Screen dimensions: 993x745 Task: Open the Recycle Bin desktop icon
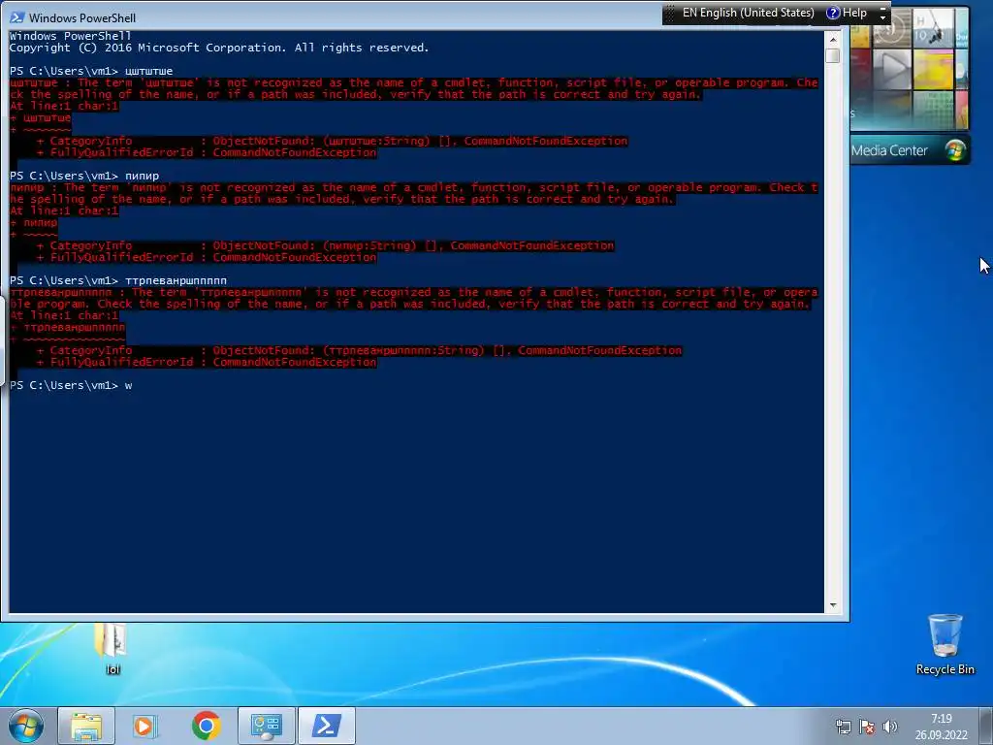coord(945,644)
